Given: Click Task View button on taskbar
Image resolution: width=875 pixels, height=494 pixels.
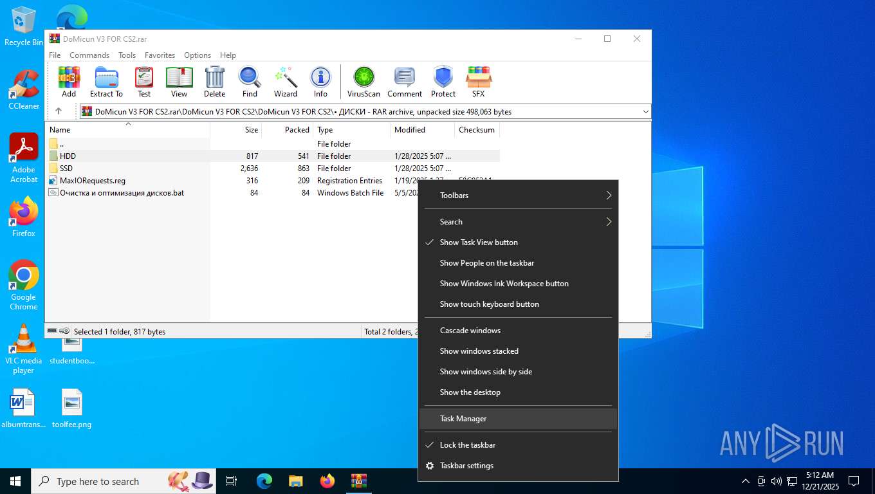Looking at the screenshot, I should (232, 481).
